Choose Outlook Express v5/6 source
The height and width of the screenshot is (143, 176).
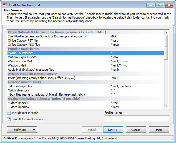tap(86, 57)
